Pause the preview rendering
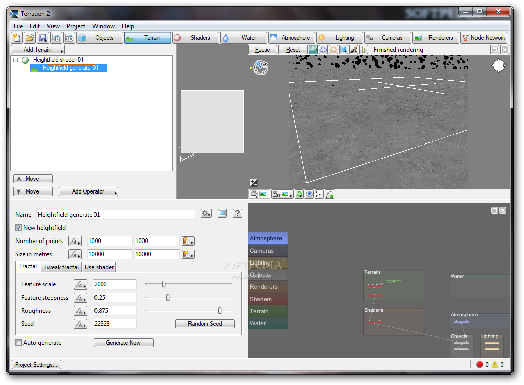Screen dimensions: 524x385 tap(263, 50)
